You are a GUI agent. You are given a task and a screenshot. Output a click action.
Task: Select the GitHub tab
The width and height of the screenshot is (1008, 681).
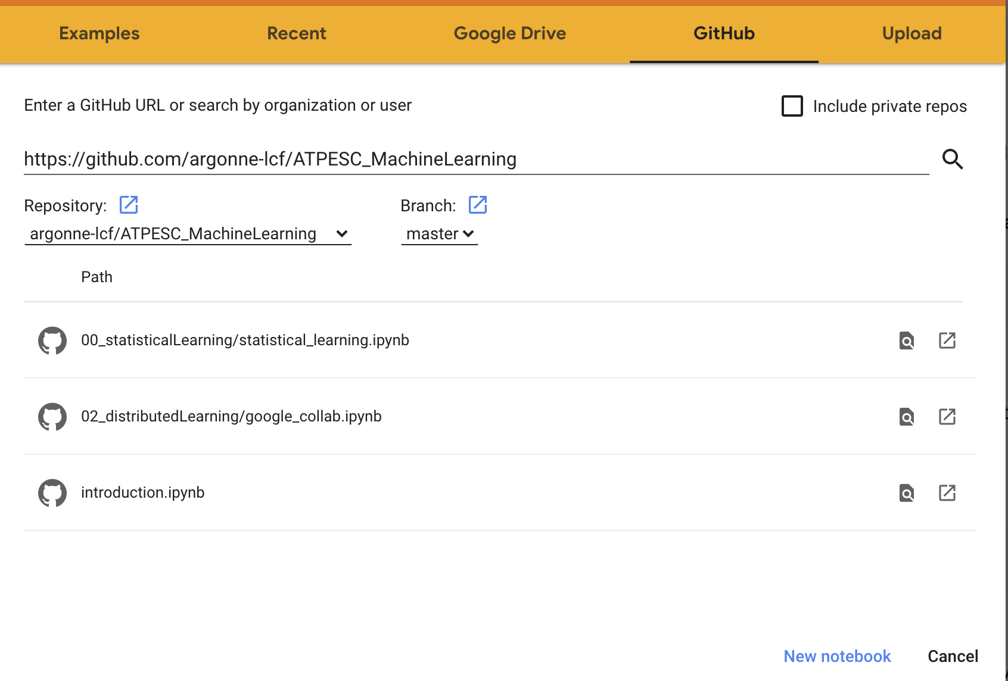(x=724, y=33)
